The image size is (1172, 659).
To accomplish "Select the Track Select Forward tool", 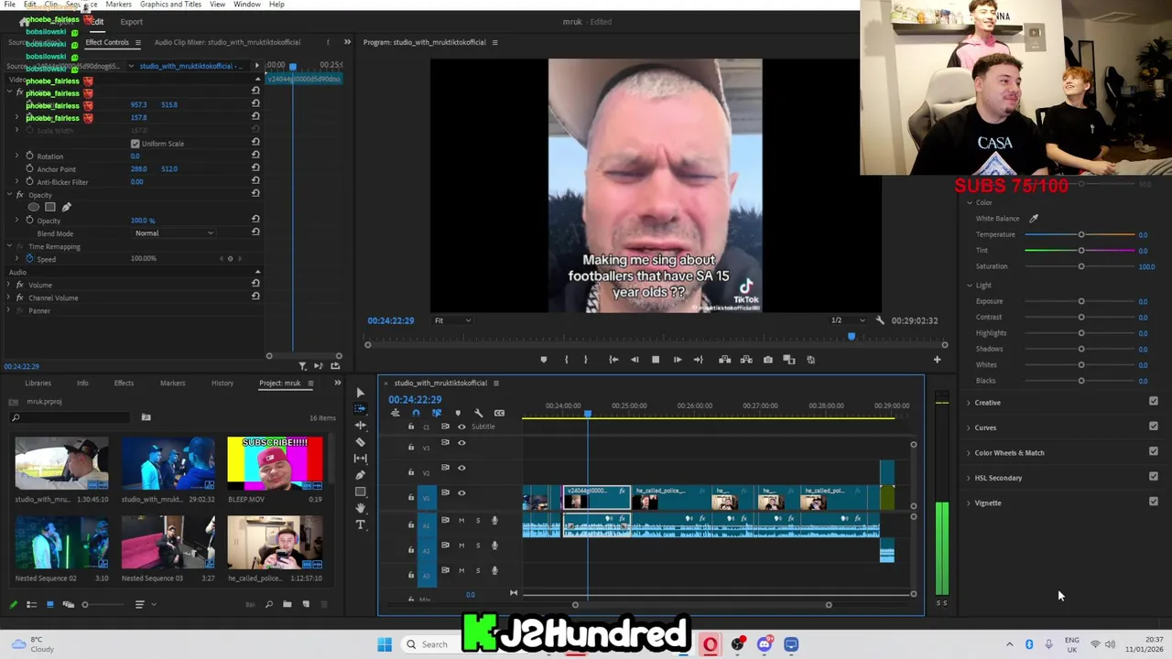I will pos(360,409).
